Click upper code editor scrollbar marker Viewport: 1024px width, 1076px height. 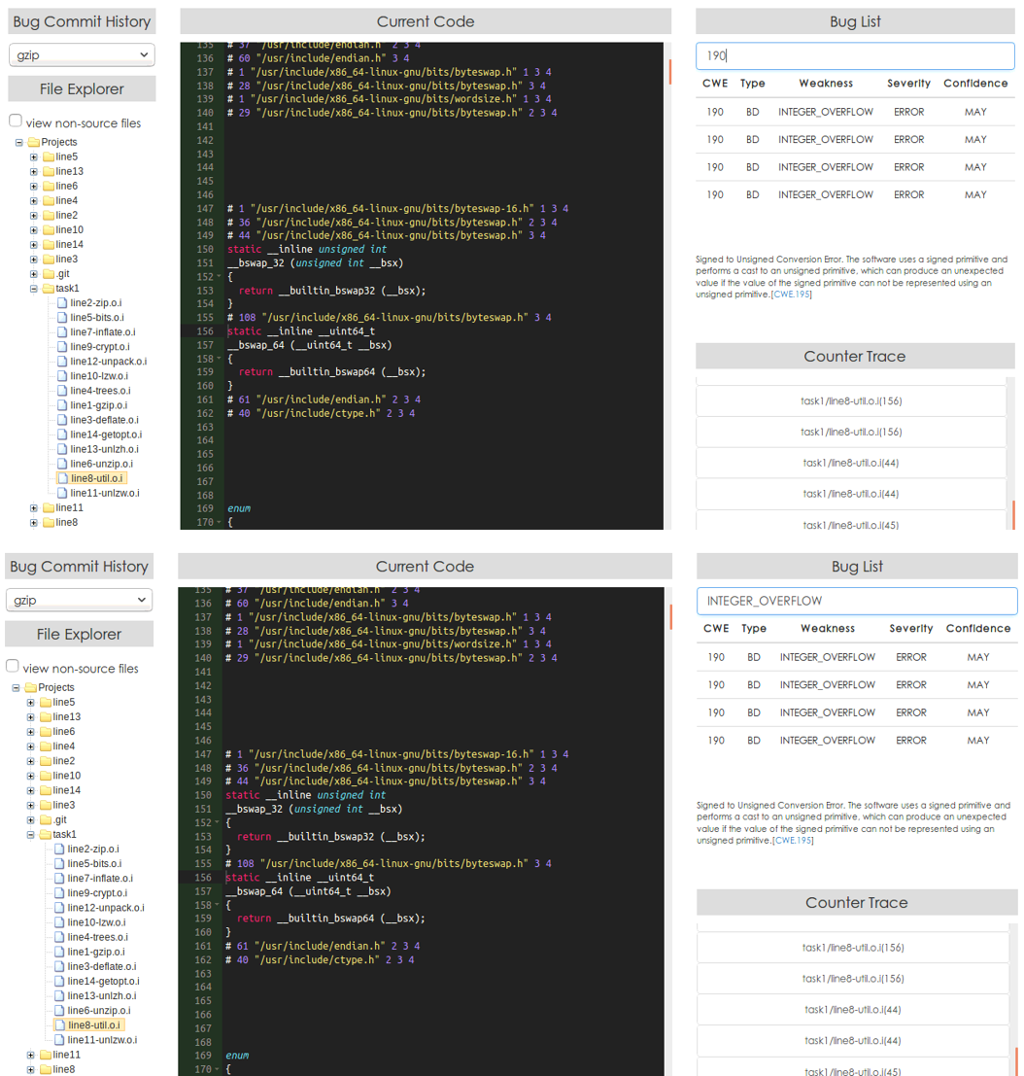669,71
